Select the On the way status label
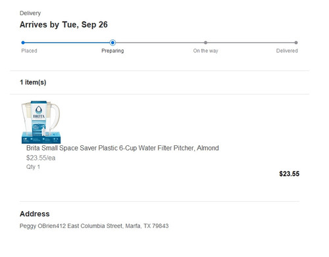The image size is (329, 257). (x=205, y=51)
